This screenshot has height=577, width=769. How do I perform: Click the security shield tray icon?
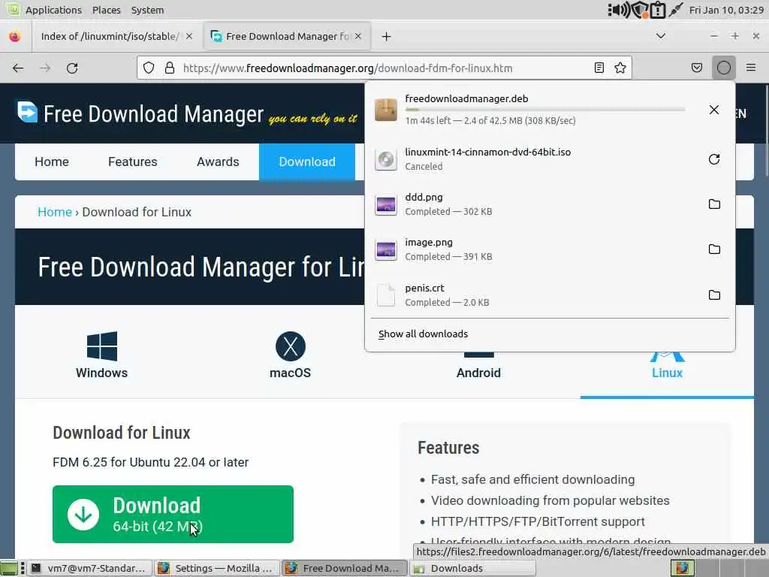click(640, 10)
